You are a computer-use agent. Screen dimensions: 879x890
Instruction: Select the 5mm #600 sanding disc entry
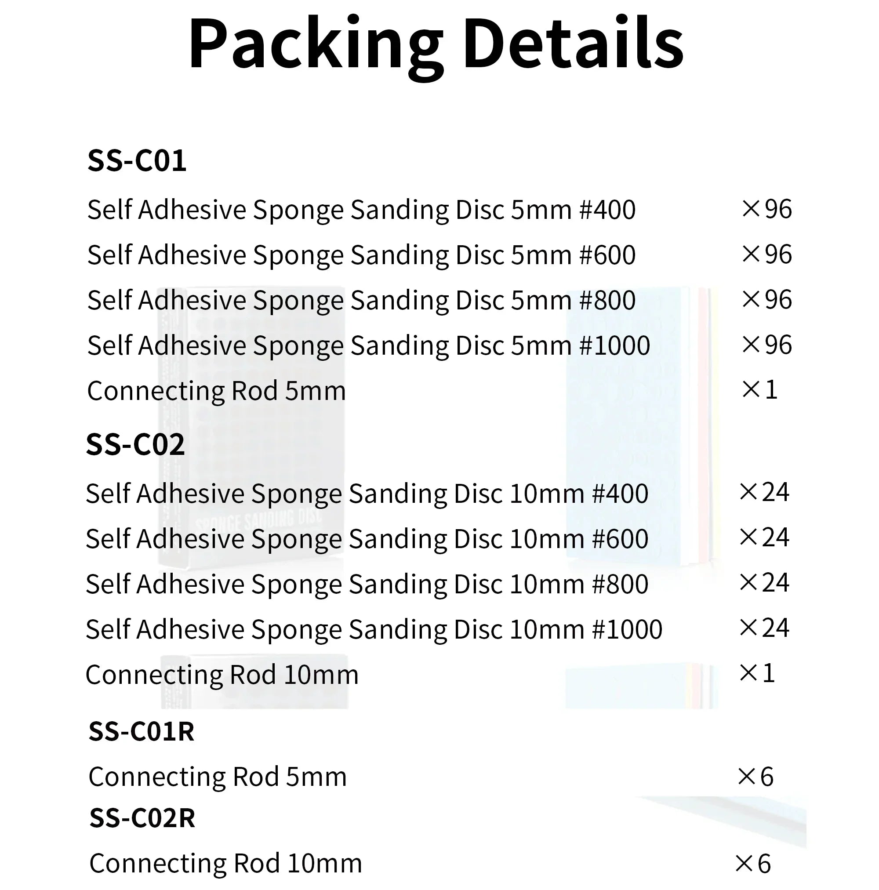point(361,255)
